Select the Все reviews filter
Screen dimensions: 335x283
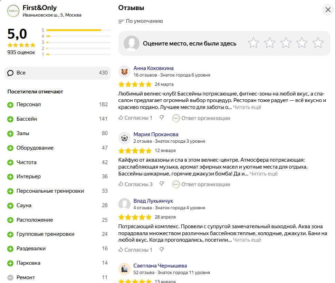(x=57, y=73)
